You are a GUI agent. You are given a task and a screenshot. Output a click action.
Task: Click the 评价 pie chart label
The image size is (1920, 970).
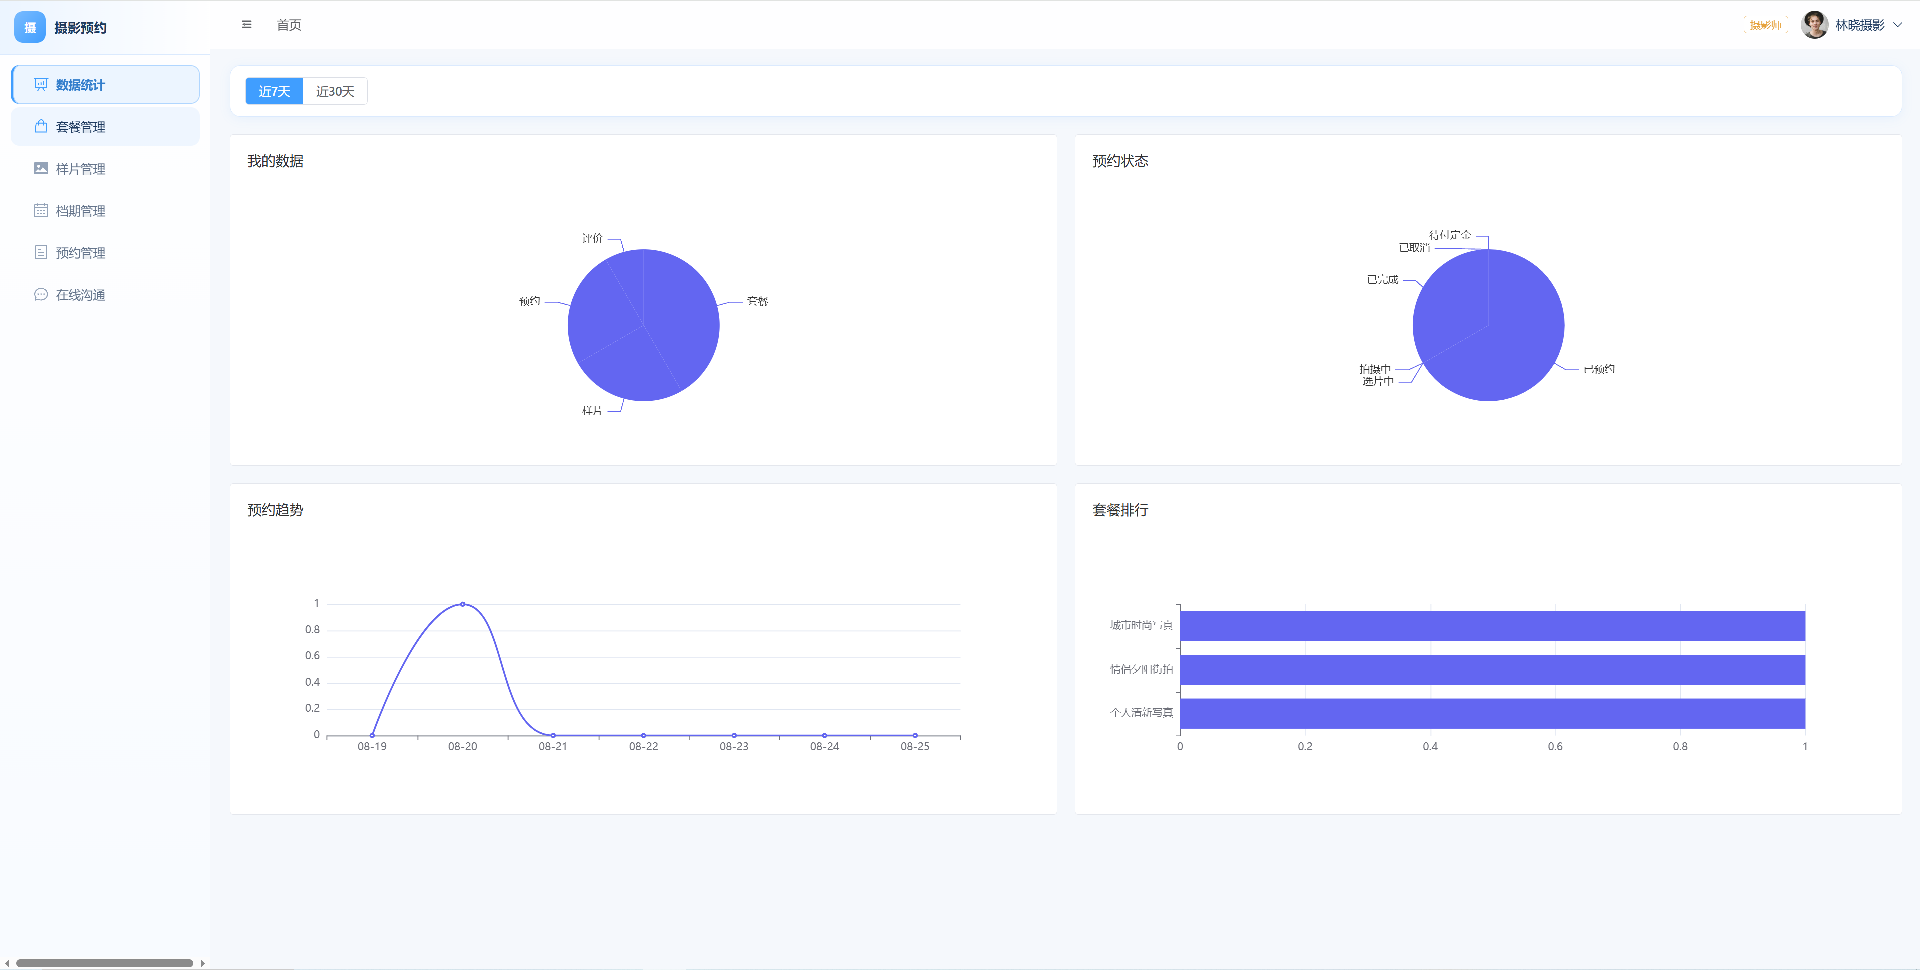[x=592, y=238]
